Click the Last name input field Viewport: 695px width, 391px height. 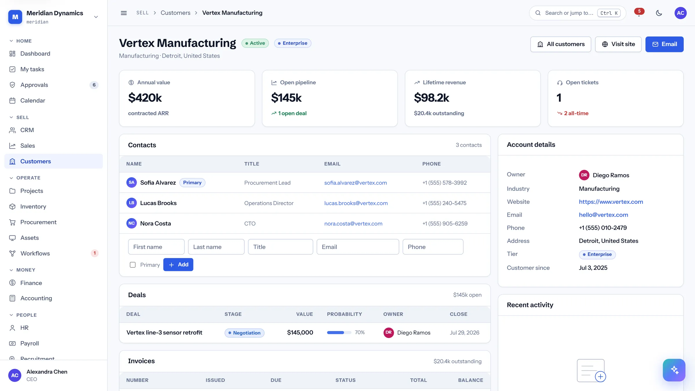tap(216, 247)
